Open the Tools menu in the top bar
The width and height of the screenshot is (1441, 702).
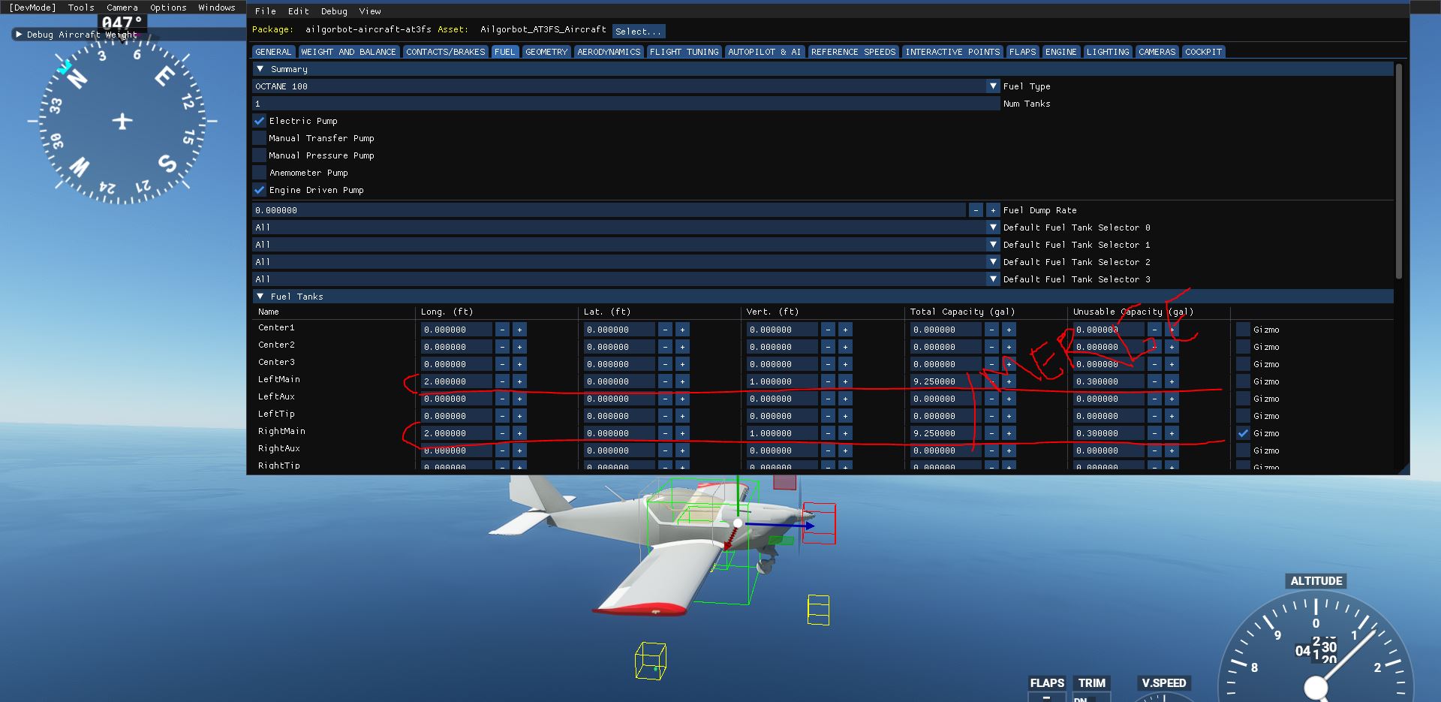coord(81,8)
